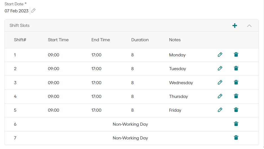Edit the Monday shift

point(220,55)
